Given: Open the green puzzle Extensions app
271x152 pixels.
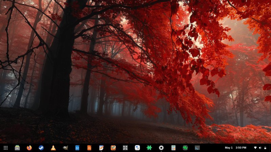Looking at the screenshot, I should [x=149, y=148].
